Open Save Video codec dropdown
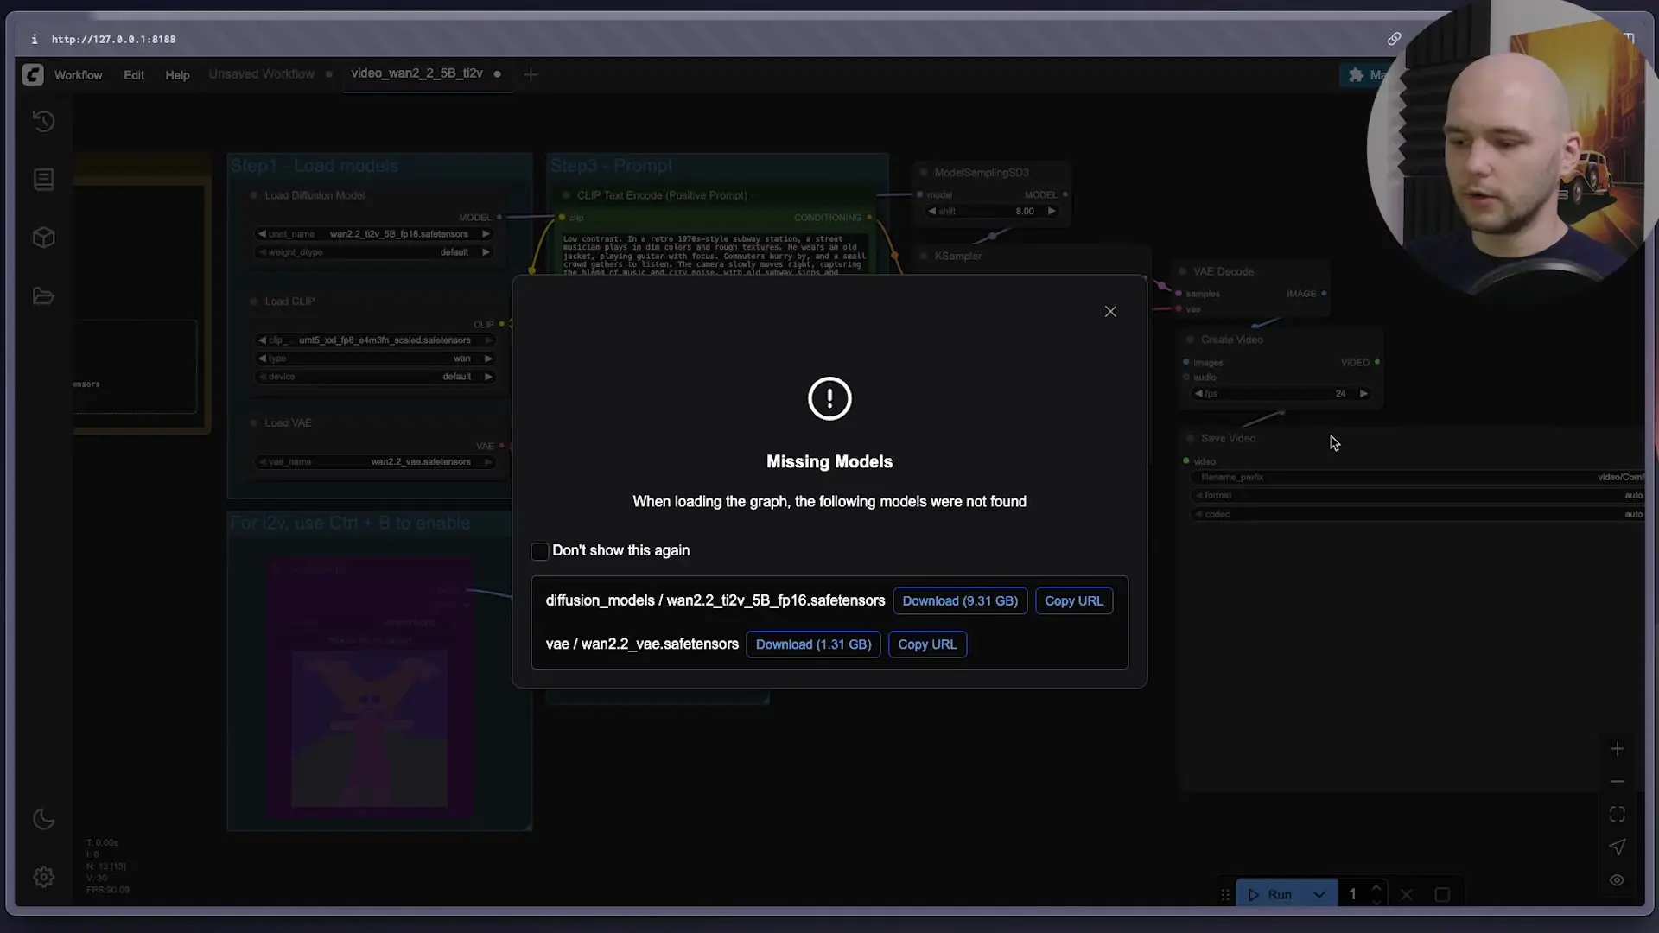 click(x=1417, y=514)
